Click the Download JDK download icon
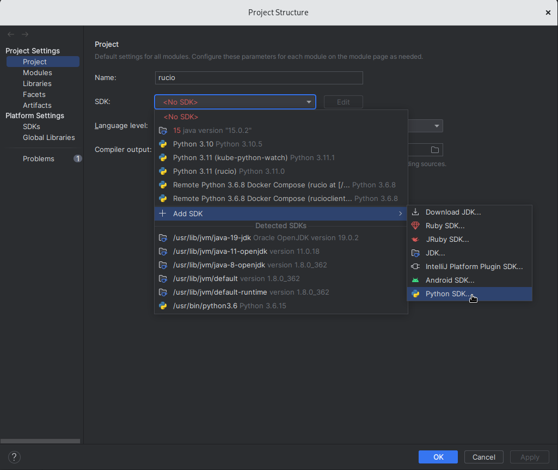This screenshot has width=558, height=470. pos(415,212)
